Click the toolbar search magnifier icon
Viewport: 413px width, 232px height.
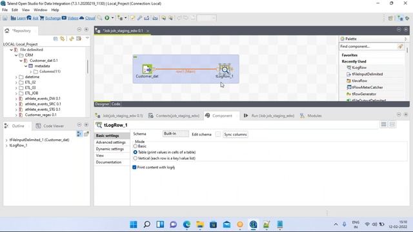[99, 18]
